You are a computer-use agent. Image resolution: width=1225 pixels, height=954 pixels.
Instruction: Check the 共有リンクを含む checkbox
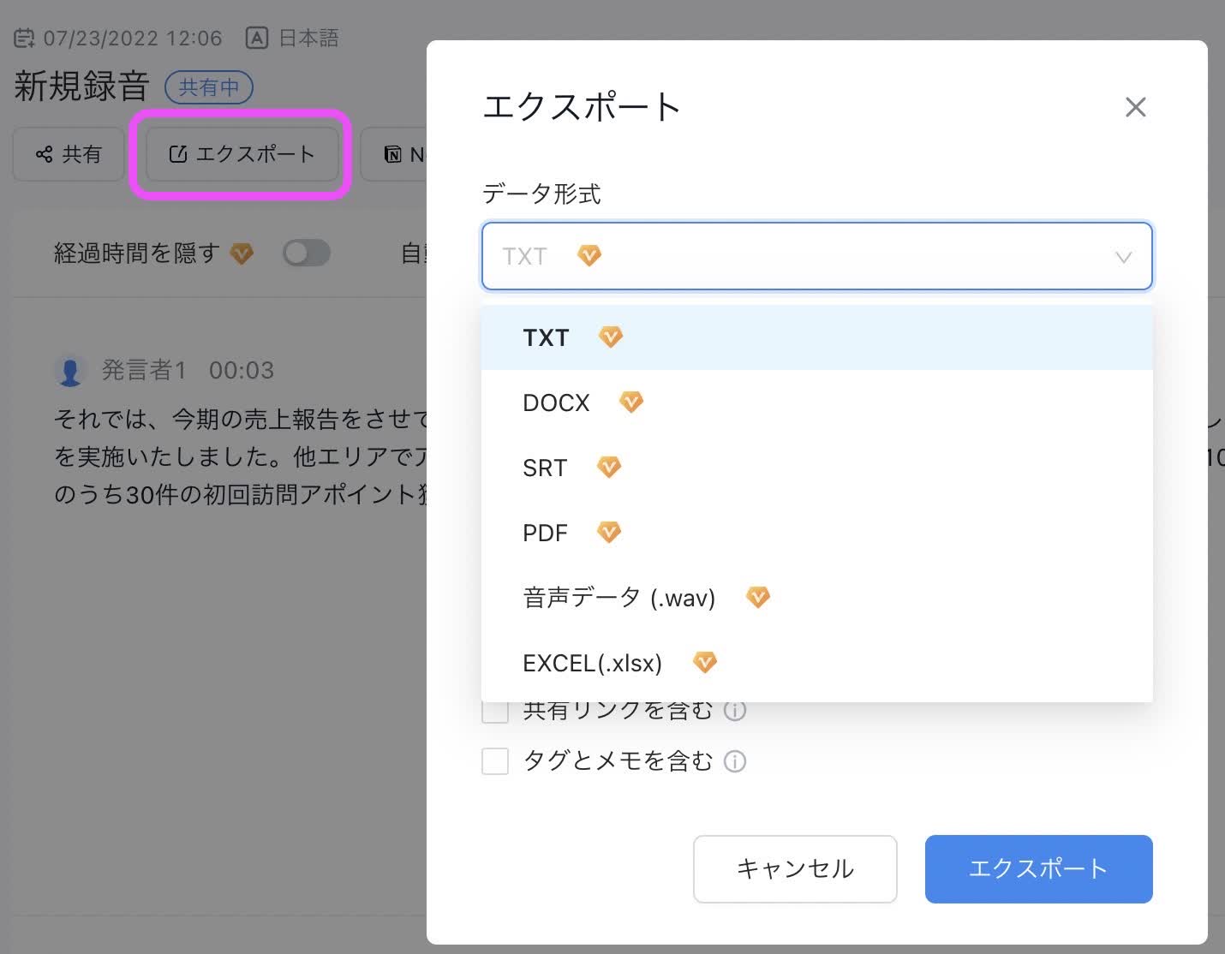pos(495,711)
